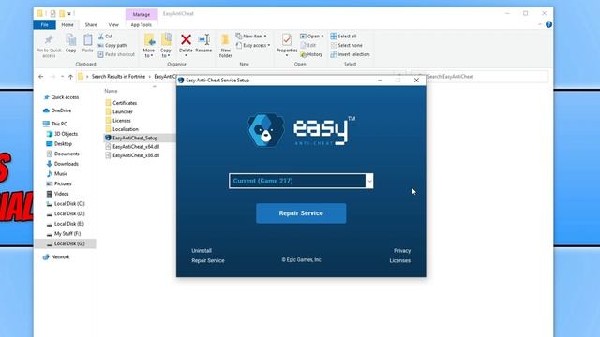Open the Privacy link

point(402,251)
